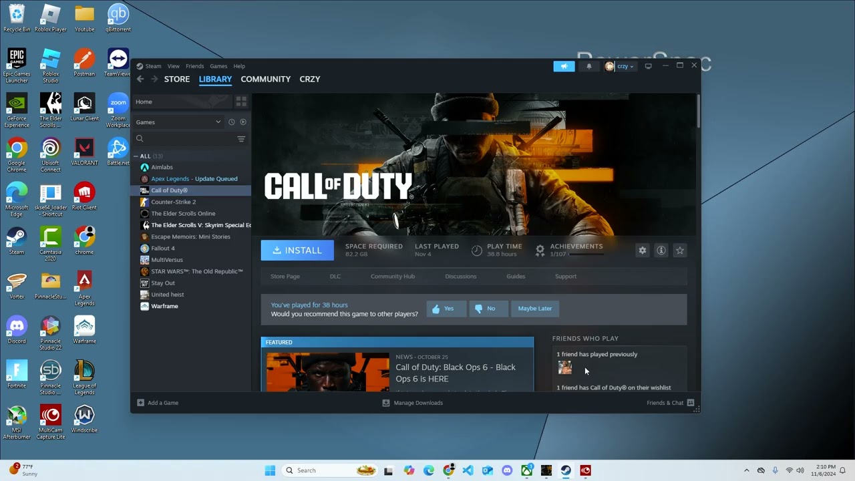Open Discussions tab for Call of Duty
This screenshot has height=481, width=855.
coord(461,277)
